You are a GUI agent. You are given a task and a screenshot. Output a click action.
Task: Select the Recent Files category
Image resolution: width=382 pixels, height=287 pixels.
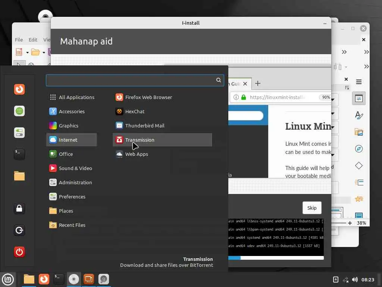[x=72, y=225]
